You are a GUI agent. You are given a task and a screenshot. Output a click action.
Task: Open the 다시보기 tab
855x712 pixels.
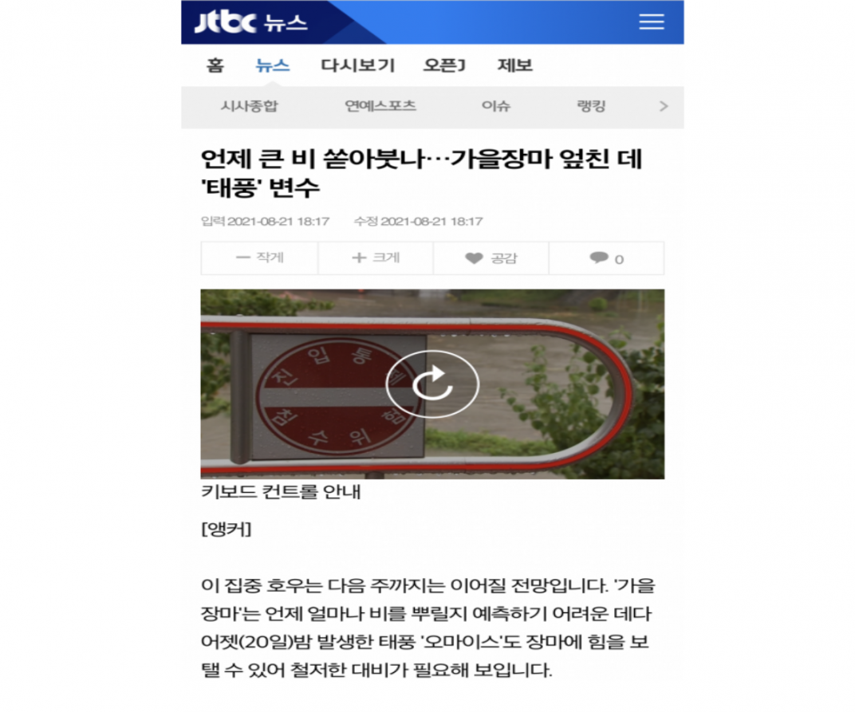[357, 65]
